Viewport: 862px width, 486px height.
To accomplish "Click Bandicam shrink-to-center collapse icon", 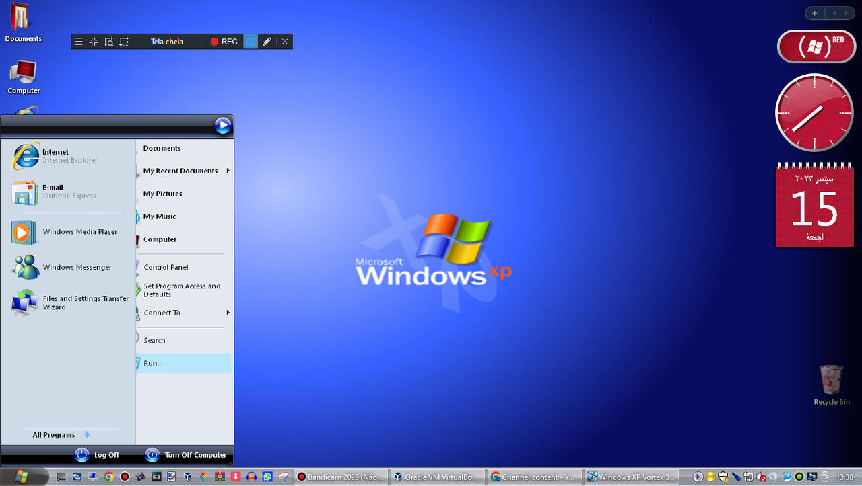I will [94, 42].
